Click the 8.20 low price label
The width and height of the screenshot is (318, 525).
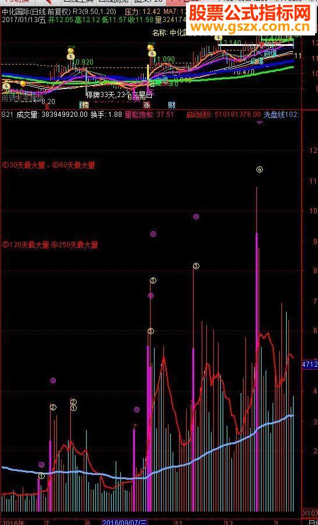tap(48, 101)
